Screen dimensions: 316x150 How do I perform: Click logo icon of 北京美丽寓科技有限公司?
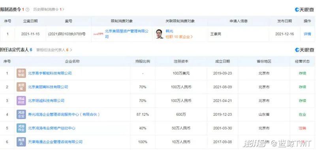click(x=21, y=87)
